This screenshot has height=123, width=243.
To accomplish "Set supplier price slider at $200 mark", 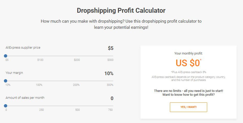I will pyautogui.click(x=77, y=56).
